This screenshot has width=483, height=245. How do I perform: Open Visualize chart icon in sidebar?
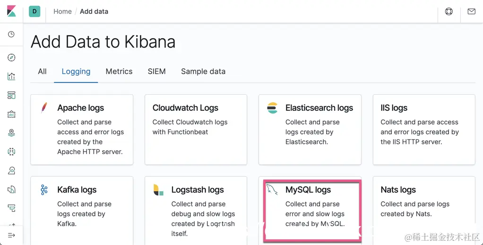tap(11, 76)
